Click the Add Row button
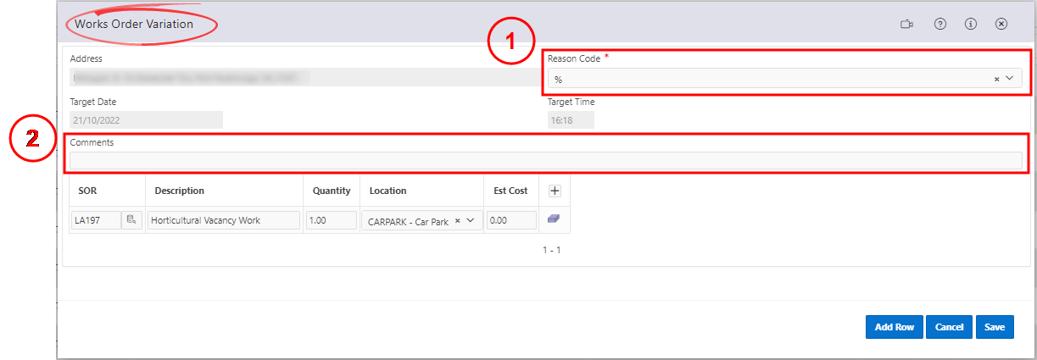The width and height of the screenshot is (1037, 360). [x=894, y=327]
